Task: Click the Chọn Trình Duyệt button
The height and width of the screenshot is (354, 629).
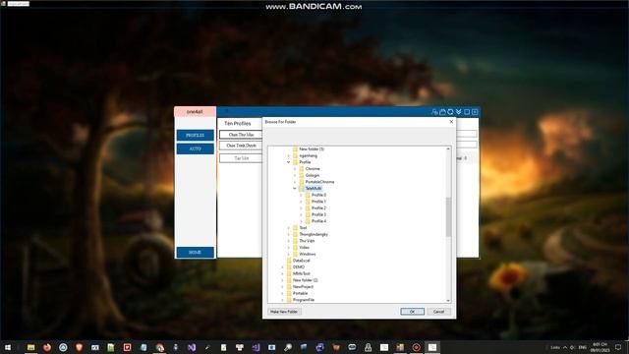Action: [x=241, y=146]
